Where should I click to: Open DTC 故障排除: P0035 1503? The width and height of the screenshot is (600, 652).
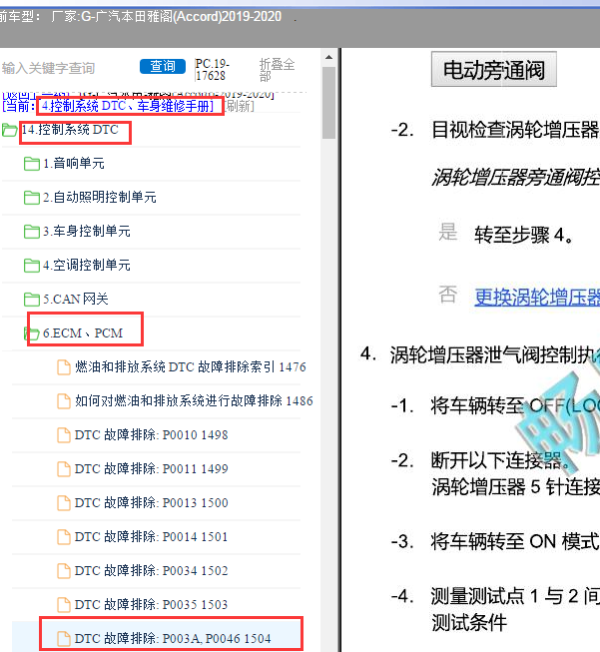point(152,605)
